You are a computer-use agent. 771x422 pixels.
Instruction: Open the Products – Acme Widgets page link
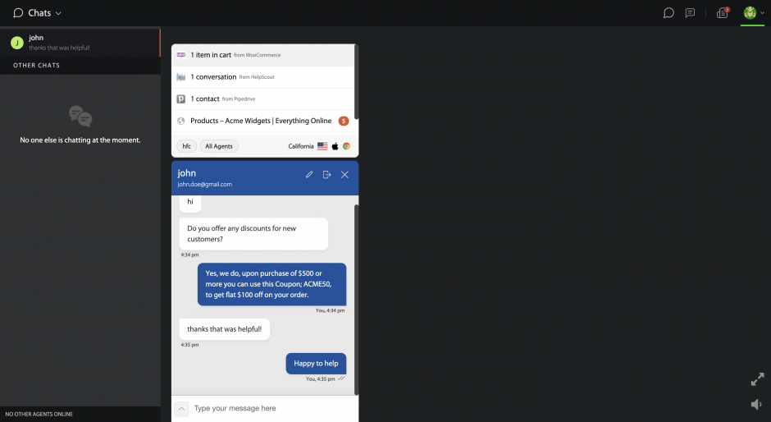pos(262,121)
